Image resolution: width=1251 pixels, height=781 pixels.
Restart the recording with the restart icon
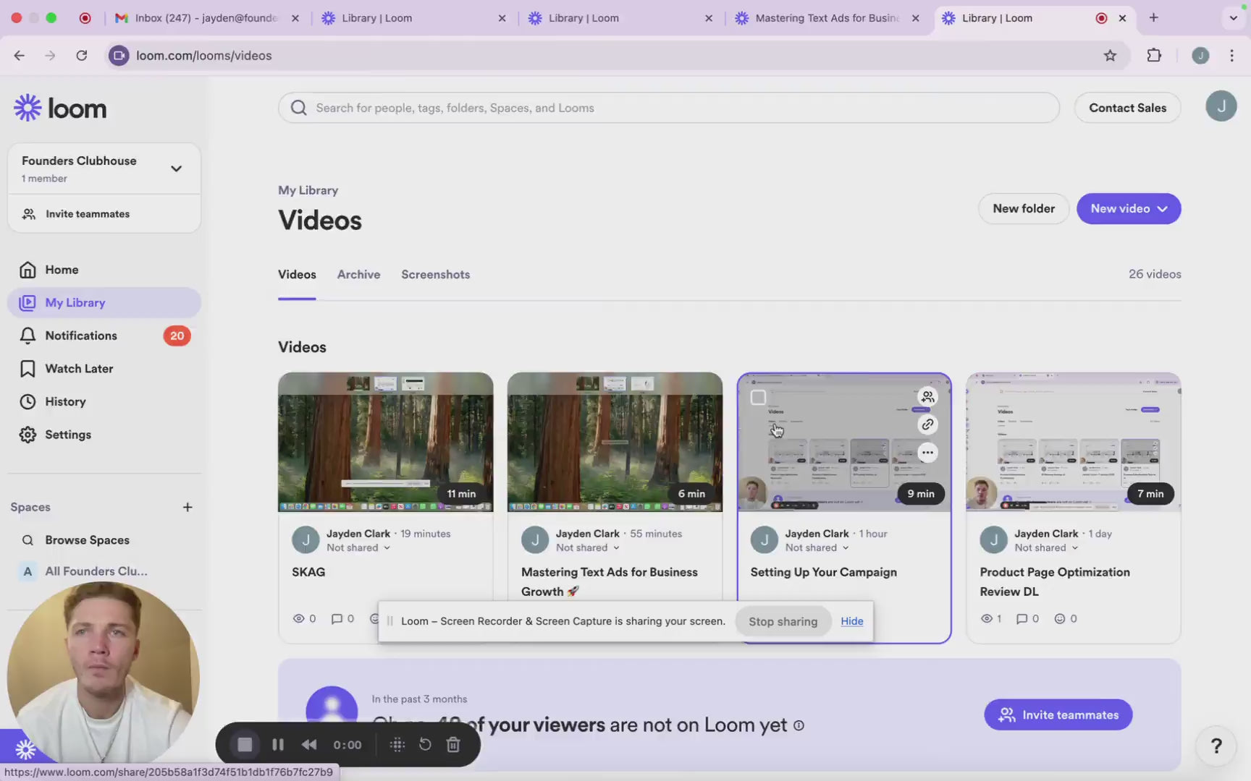tap(425, 745)
